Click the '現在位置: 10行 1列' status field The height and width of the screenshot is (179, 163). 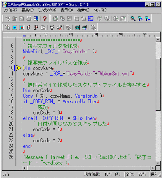[x=104, y=174]
